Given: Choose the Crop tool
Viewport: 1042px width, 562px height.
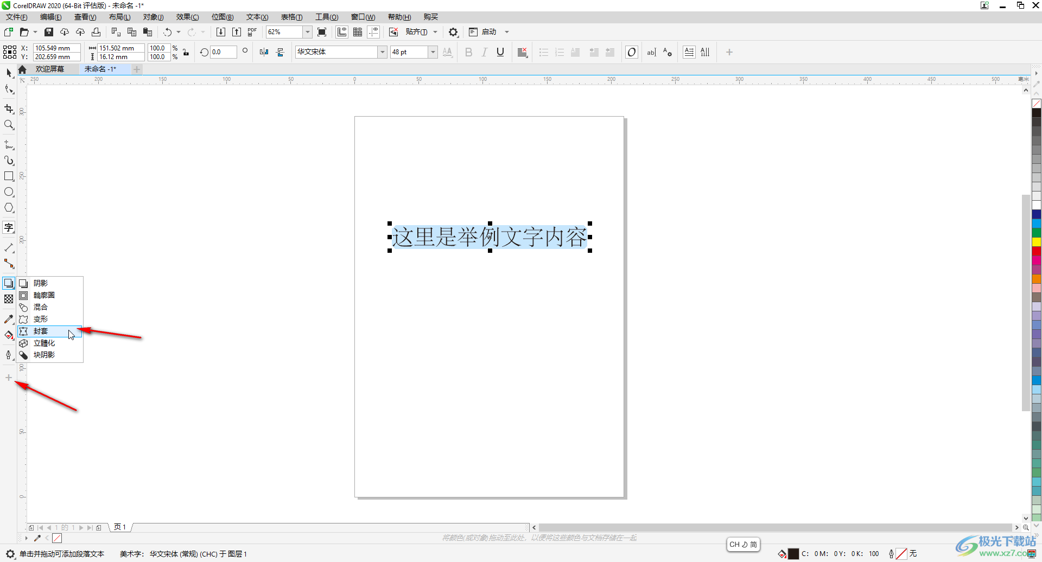Looking at the screenshot, I should click(9, 109).
